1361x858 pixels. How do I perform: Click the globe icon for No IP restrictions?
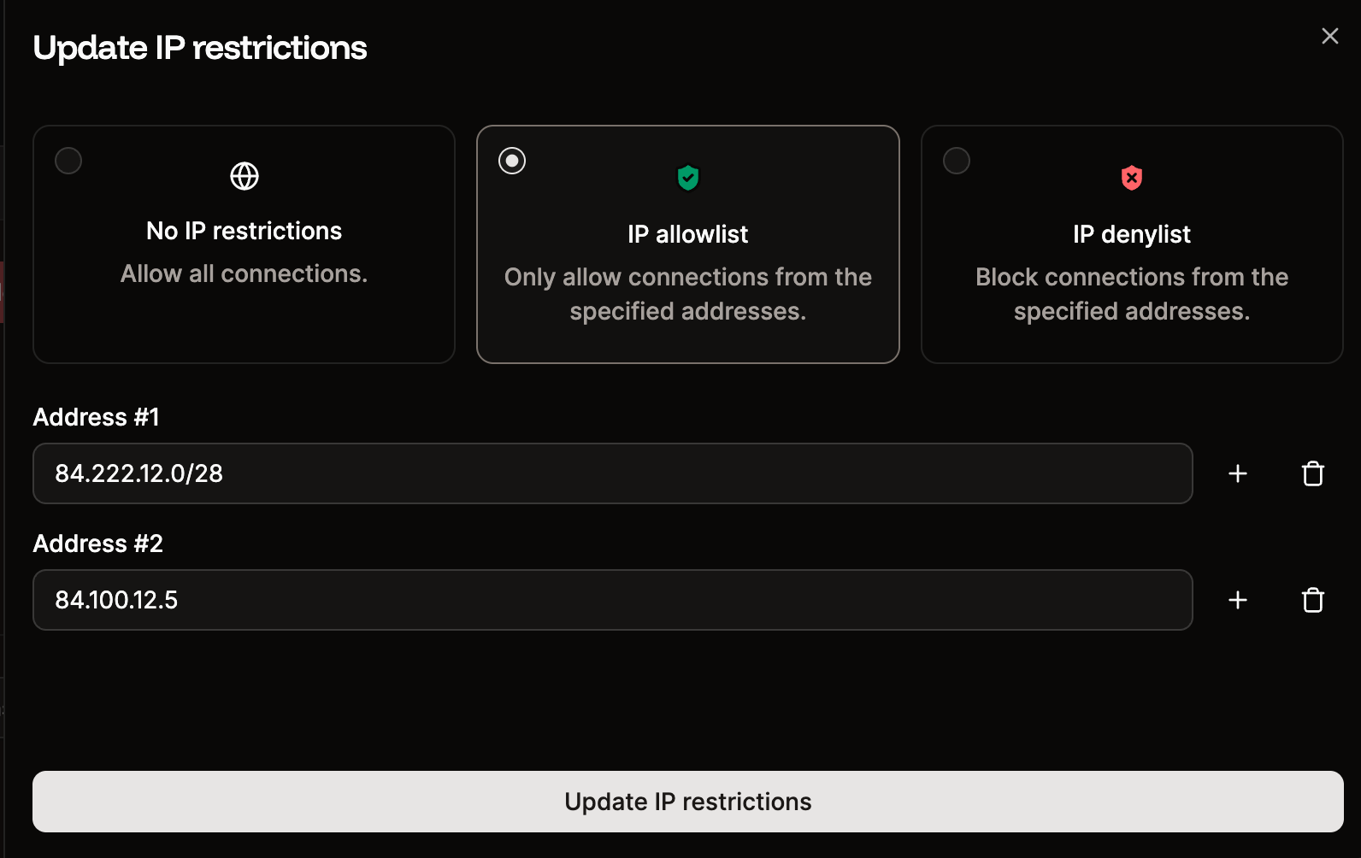point(244,175)
